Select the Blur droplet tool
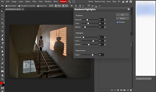The height and width of the screenshot is (92, 156). point(2,51)
